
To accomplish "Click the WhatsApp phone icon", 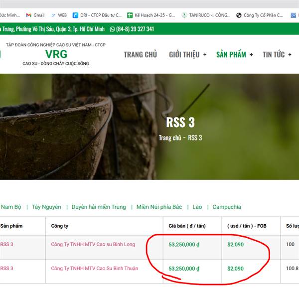I will pyautogui.click(x=112, y=29).
